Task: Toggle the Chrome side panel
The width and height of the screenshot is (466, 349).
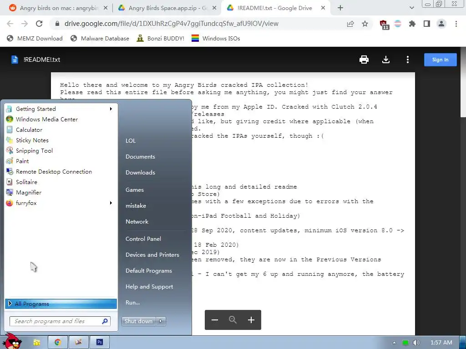Action: [x=427, y=24]
